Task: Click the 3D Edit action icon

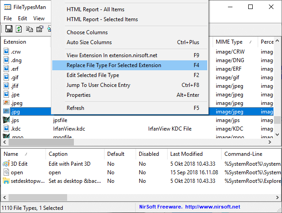Action: [x=6, y=163]
